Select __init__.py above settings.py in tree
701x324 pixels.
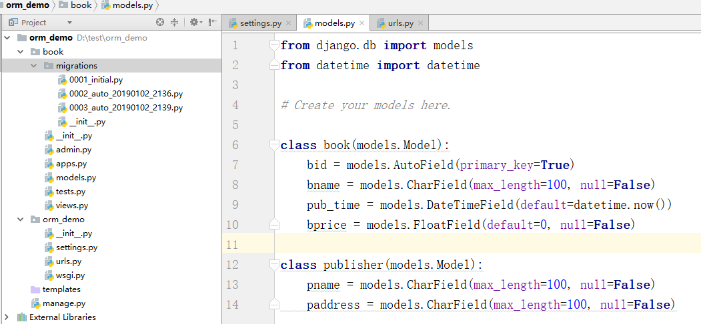(x=74, y=234)
